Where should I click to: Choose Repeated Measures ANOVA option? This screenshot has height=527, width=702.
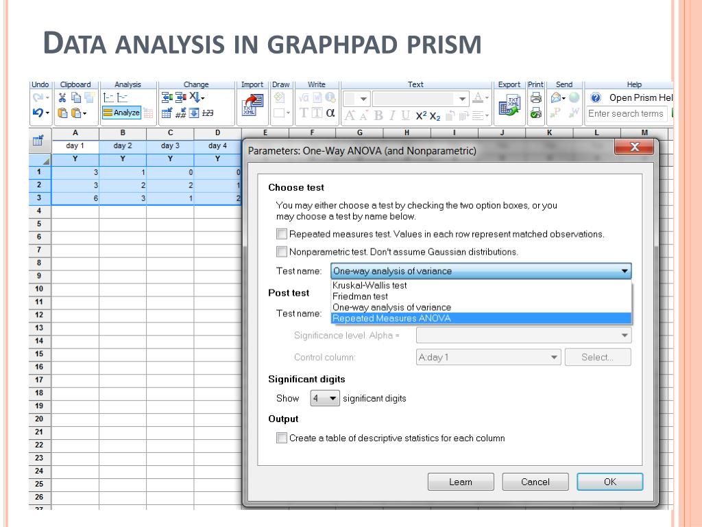click(x=481, y=318)
